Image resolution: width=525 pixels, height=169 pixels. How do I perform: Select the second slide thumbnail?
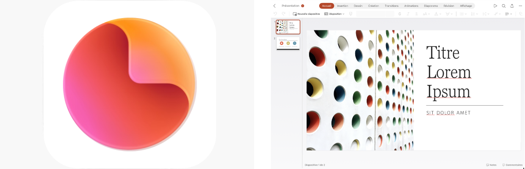(x=288, y=43)
